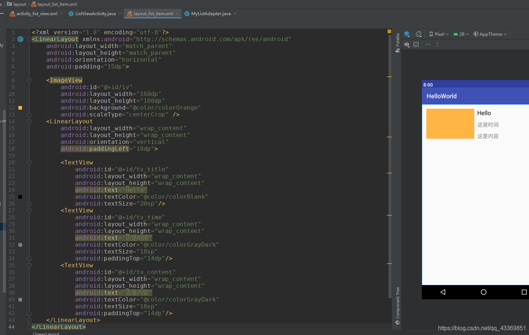Click preview home circle button

coord(484,292)
